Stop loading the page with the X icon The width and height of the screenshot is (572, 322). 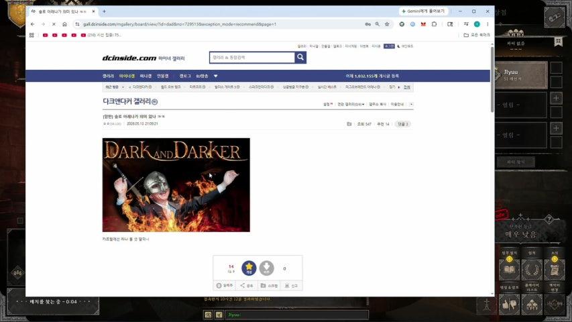tap(54, 24)
